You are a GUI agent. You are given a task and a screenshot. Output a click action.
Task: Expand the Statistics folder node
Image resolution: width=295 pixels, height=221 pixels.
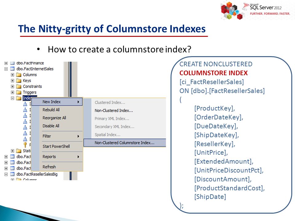click(x=12, y=151)
